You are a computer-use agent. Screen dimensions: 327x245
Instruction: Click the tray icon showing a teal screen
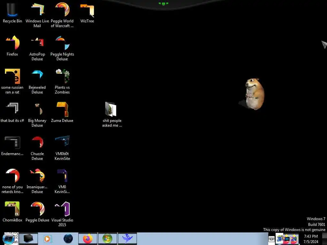click(x=287, y=239)
